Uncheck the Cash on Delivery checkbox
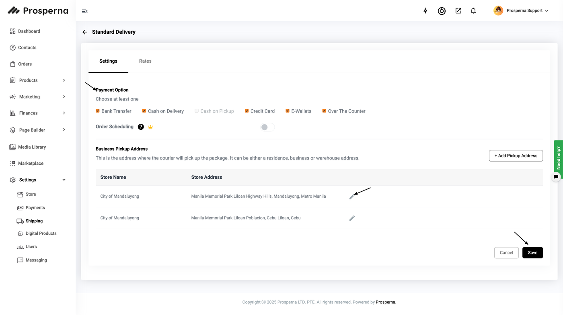The image size is (563, 315). click(x=144, y=111)
